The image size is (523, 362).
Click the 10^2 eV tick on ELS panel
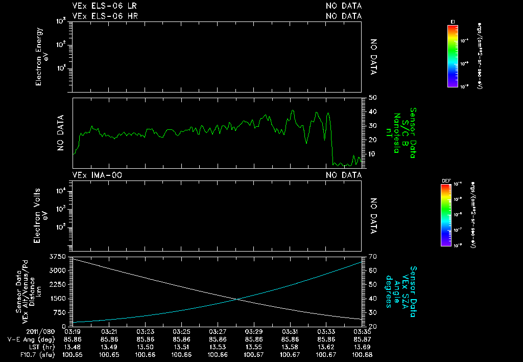tap(62, 44)
